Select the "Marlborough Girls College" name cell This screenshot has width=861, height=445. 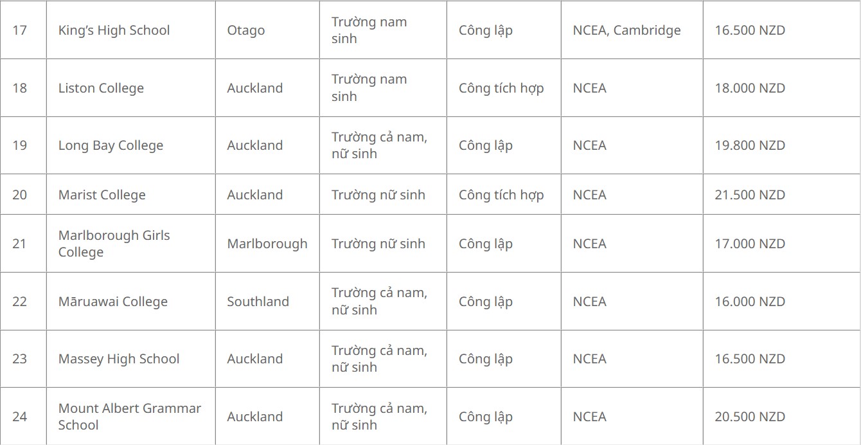114,244
